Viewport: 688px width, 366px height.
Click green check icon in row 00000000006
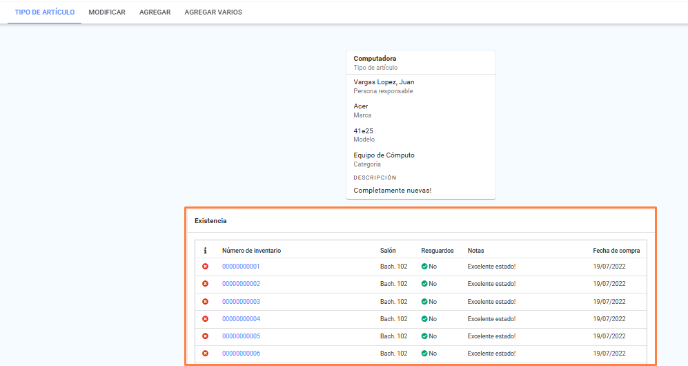tap(424, 354)
